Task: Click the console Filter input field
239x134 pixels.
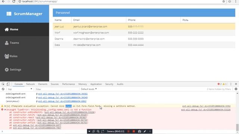Action: point(57,89)
